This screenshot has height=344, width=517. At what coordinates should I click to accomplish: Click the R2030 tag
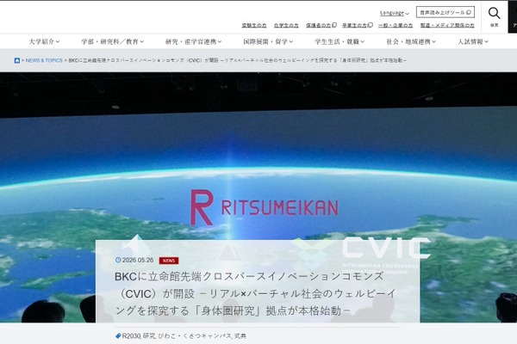(132, 336)
